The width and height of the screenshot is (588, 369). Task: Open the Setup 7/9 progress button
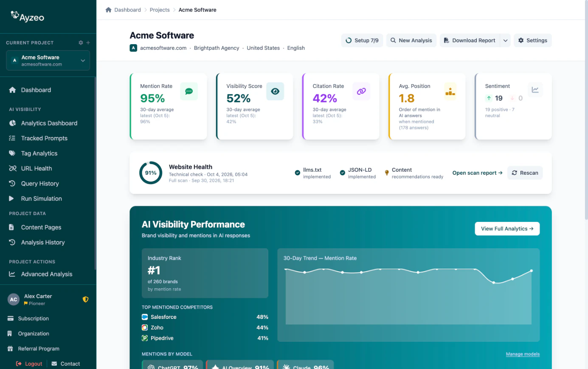coord(363,40)
